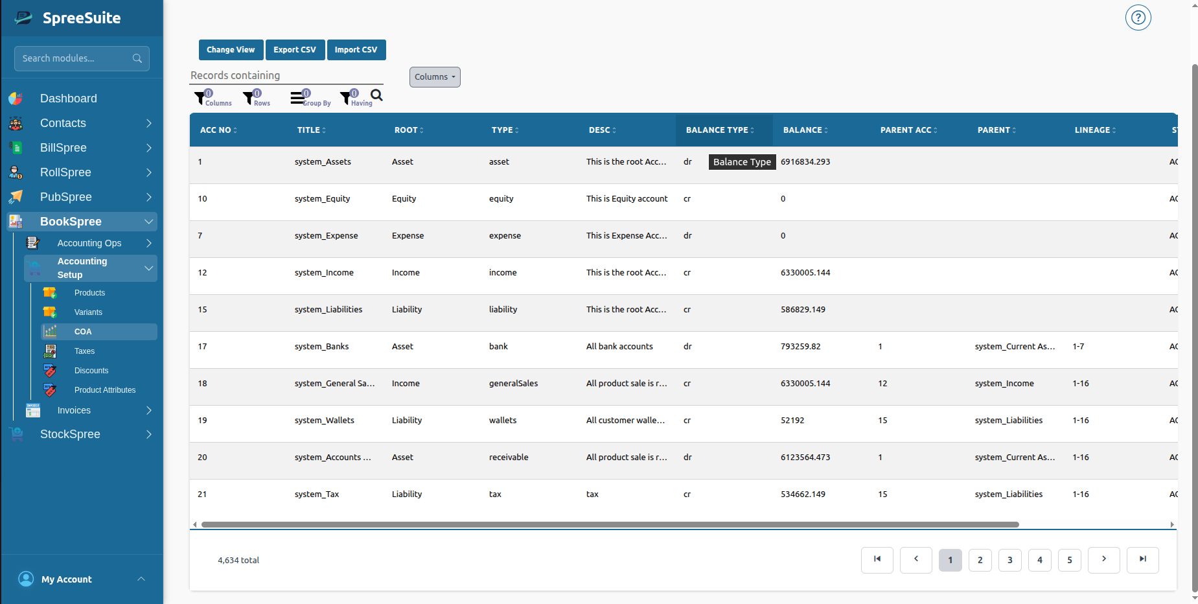Expand the PubSpree menu chevron
The height and width of the screenshot is (604, 1198).
[x=149, y=197]
